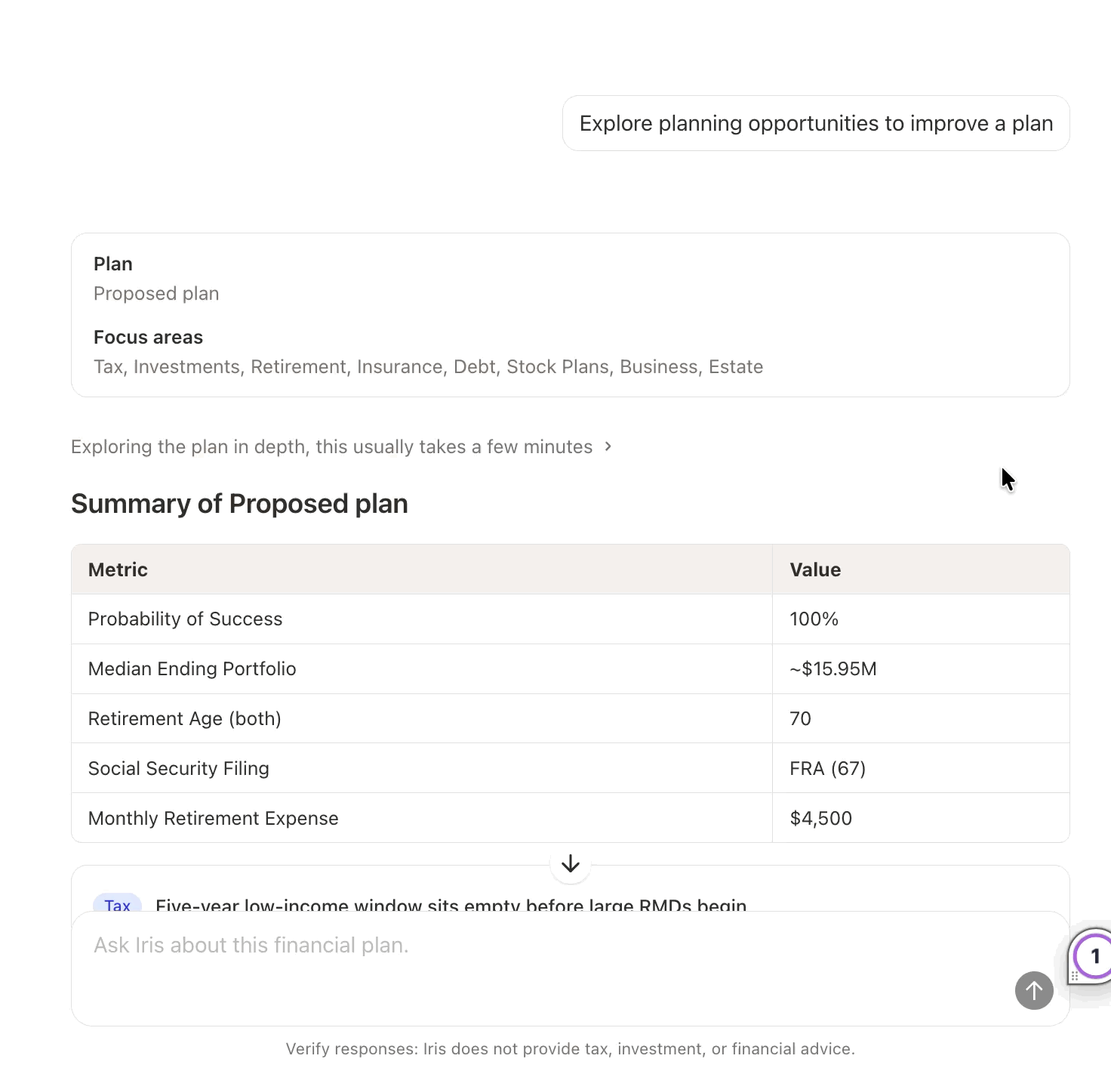Click the 'FRA (67)' Social Security value
The image size is (1111, 1068).
click(827, 768)
